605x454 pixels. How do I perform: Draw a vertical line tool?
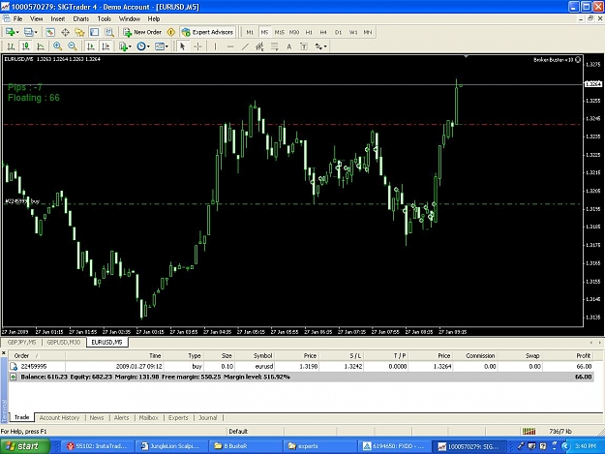[x=215, y=46]
